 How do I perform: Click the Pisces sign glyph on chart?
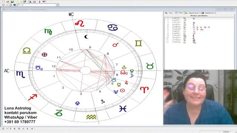tap(123, 109)
